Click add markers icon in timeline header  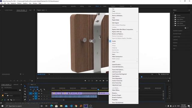pyautogui.click(x=41, y=89)
